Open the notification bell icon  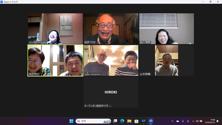[x=217, y=121]
